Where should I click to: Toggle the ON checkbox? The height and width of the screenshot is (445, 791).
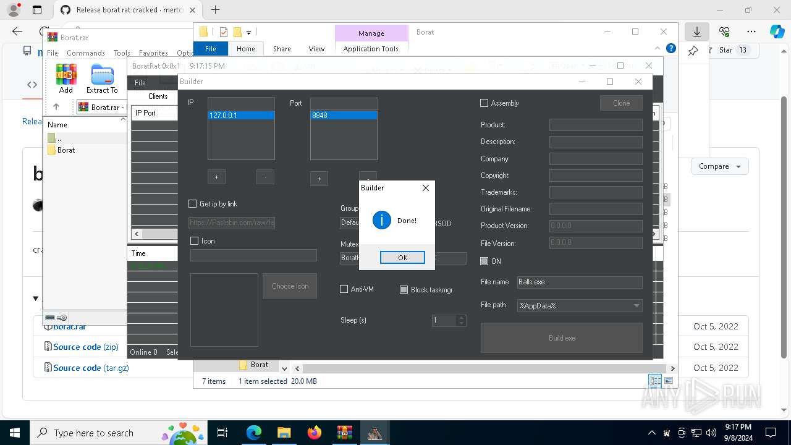click(x=484, y=261)
